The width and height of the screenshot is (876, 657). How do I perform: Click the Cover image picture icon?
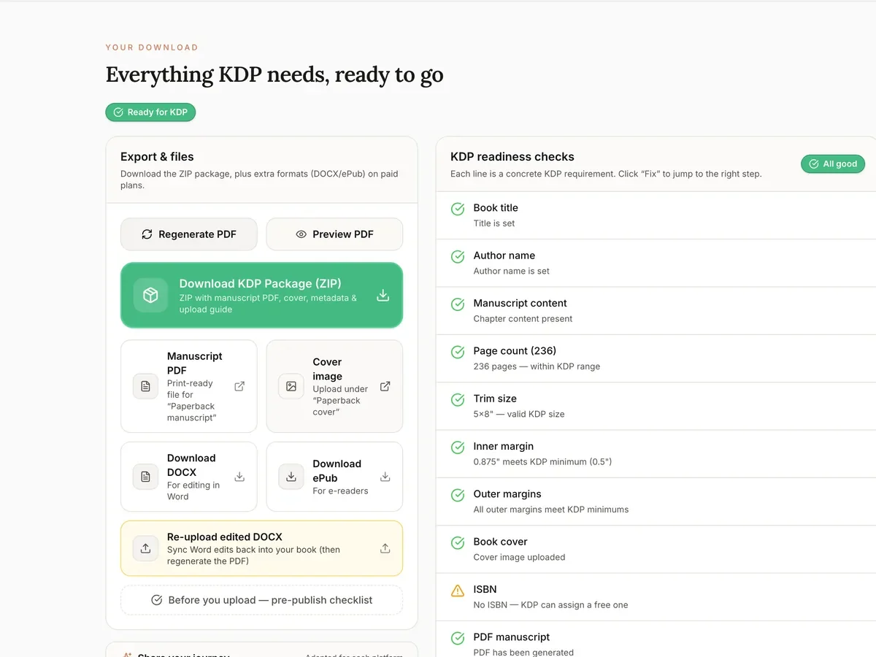291,386
